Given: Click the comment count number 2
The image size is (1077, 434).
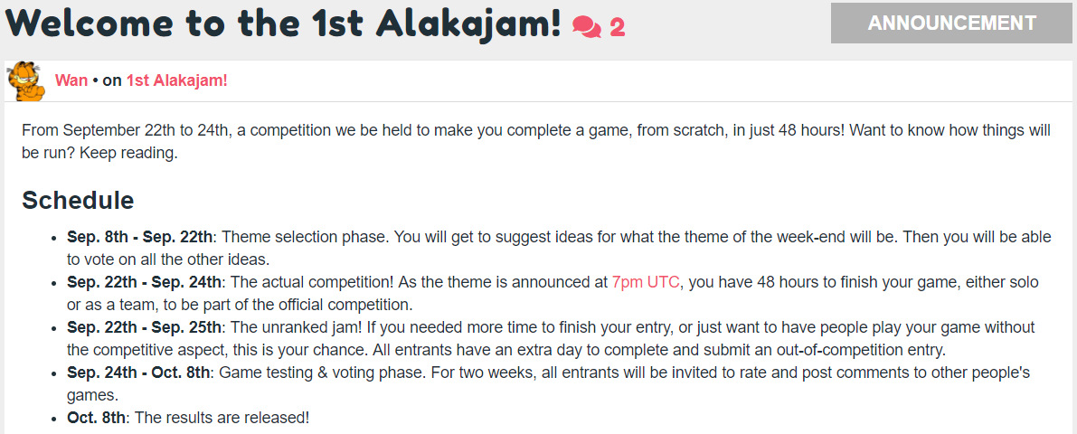Looking at the screenshot, I should click(x=617, y=27).
